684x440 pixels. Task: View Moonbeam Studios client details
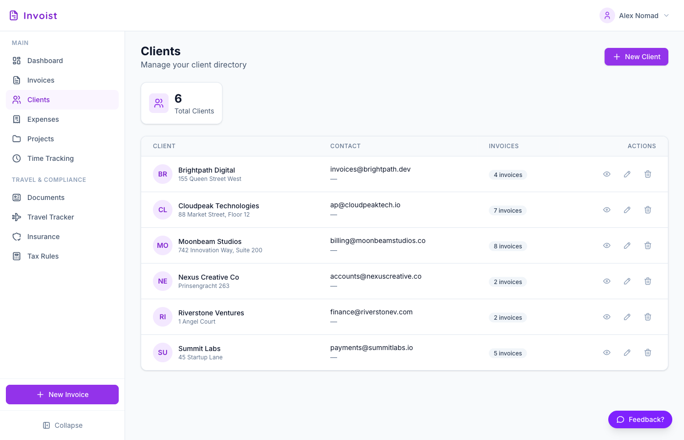point(606,245)
